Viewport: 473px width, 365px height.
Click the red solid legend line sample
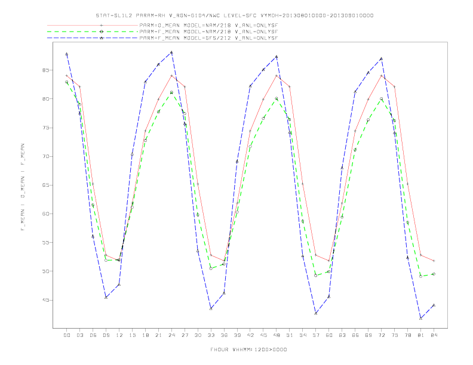click(x=93, y=25)
